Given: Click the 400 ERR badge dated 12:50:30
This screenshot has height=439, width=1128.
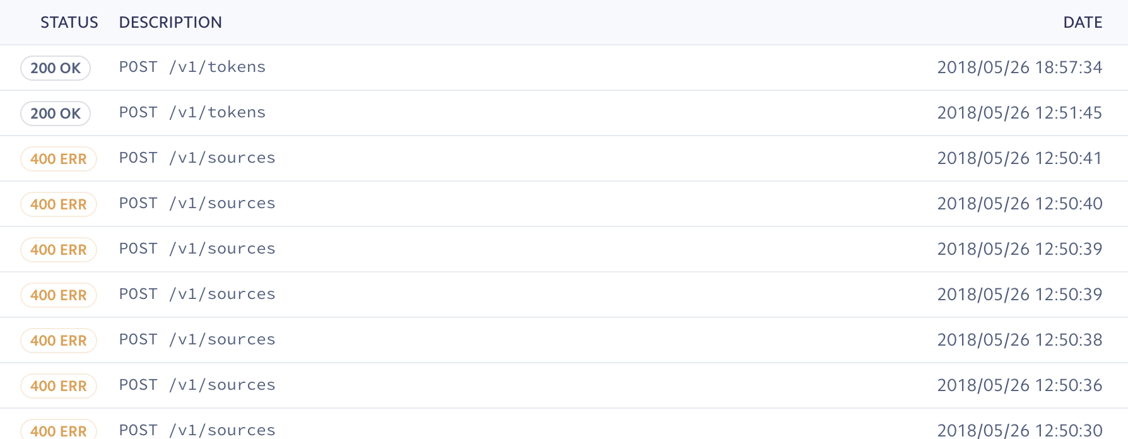Looking at the screenshot, I should click(x=59, y=430).
